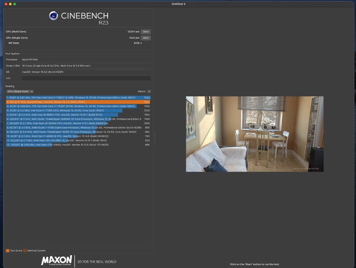This screenshot has height=268, width=356.
Task: Click the Info text field
Action: (86, 78)
